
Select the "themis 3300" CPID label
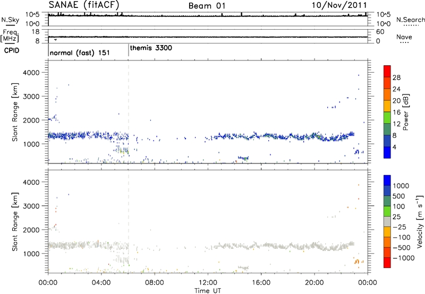tap(151, 48)
